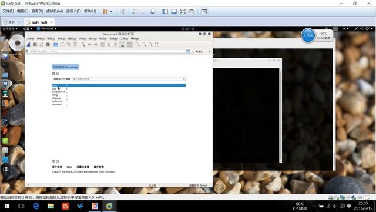Open Wireshark File menu
The image size is (376, 212).
(x=30, y=39)
